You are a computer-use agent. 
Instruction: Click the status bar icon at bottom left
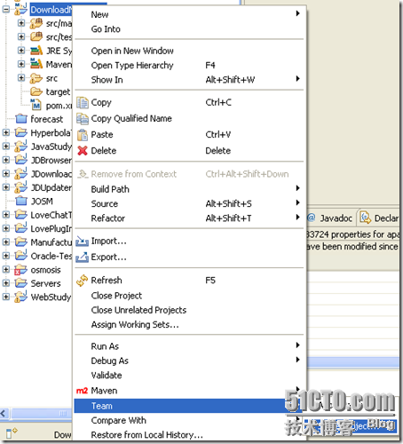pos(11,432)
